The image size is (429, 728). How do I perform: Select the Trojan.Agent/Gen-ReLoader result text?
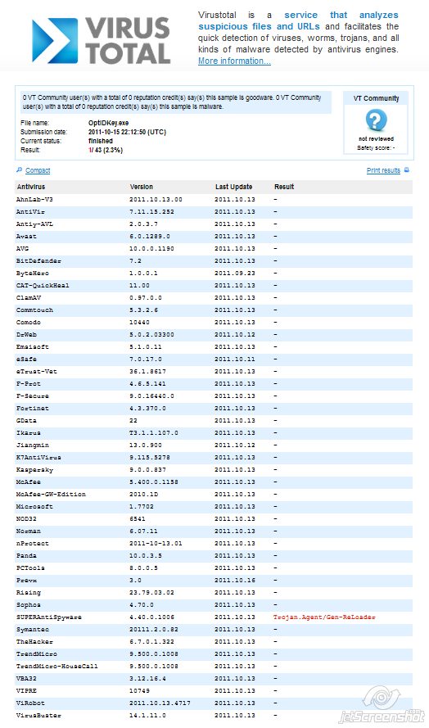[324, 617]
